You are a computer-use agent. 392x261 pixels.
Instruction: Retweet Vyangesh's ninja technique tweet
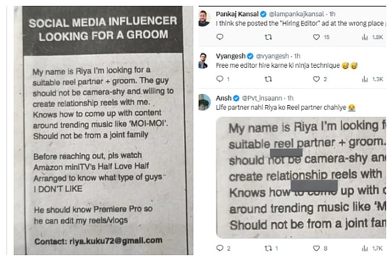[x=269, y=79]
